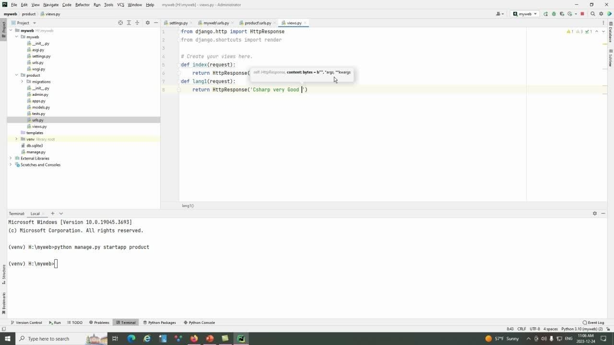Toggle the Structure side panel

pos(4,272)
